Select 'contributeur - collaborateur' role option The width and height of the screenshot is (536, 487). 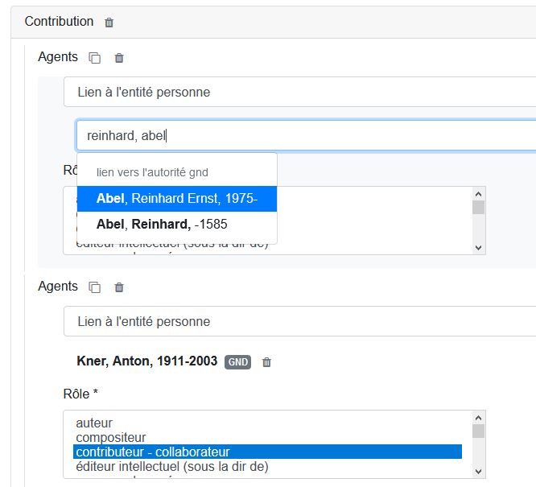[x=153, y=452]
